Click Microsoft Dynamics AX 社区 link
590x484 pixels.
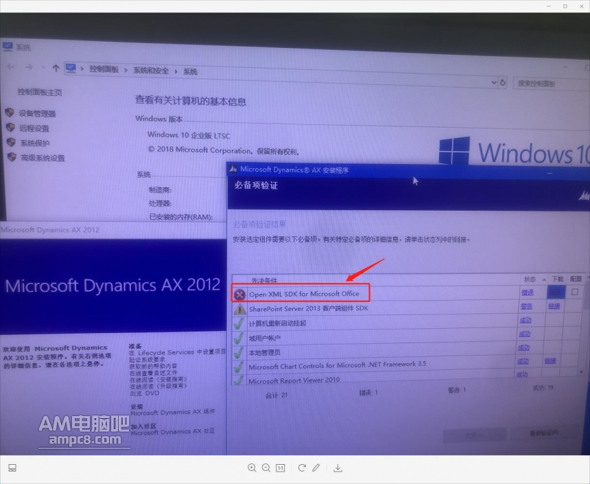tap(173, 431)
